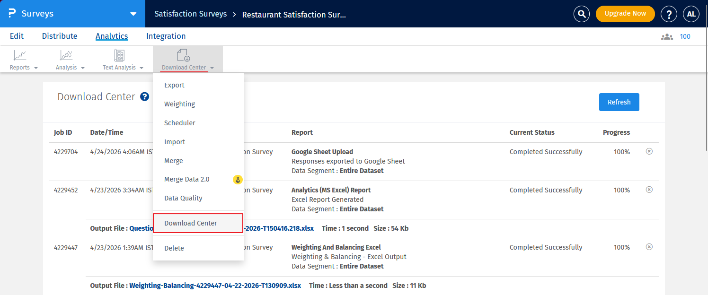Click the respondents people icon
The image size is (708, 295).
click(667, 36)
